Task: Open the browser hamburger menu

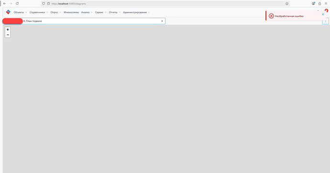Action: (x=326, y=3)
